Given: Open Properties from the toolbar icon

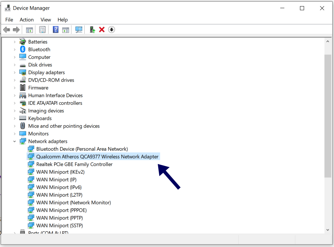Looking at the screenshot, I should tap(43, 30).
